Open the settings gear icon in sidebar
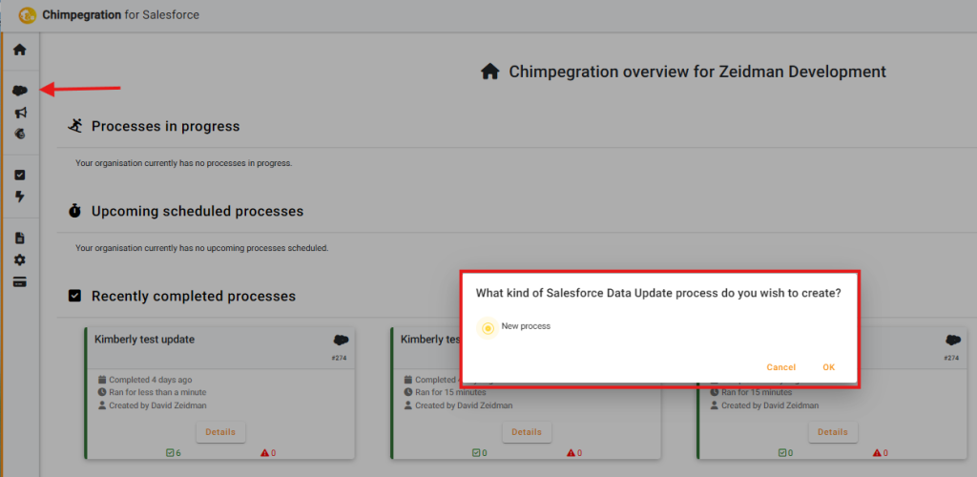This screenshot has height=477, width=977. click(x=19, y=260)
